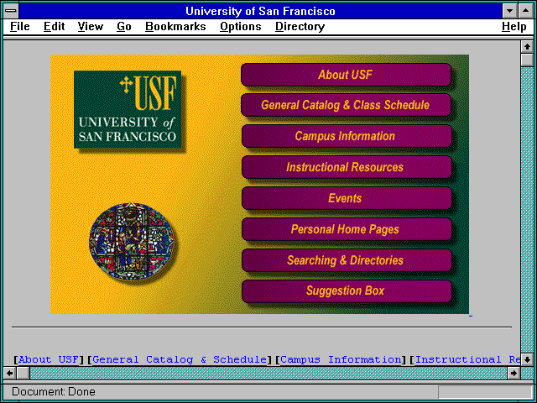Click the vertical scrollbar up arrow
The width and height of the screenshot is (537, 403).
click(527, 46)
